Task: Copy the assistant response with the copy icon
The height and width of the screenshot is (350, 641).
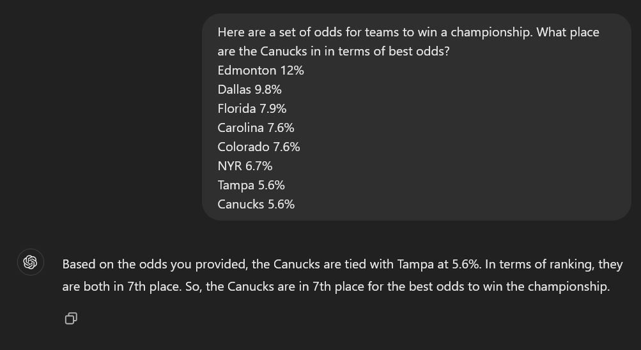Action: pyautogui.click(x=71, y=319)
